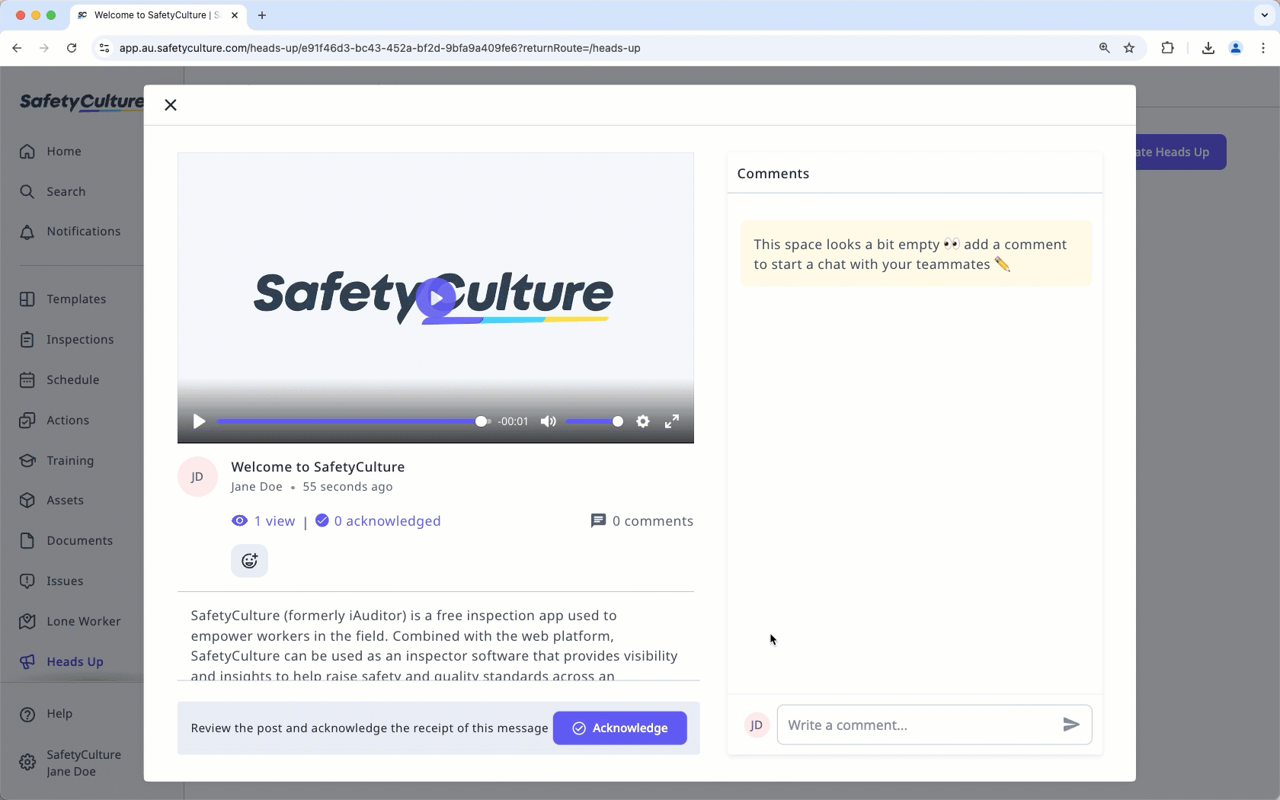Screen dimensions: 1280x800
Task: Click the JD avatar beside post title
Action: [x=197, y=477]
